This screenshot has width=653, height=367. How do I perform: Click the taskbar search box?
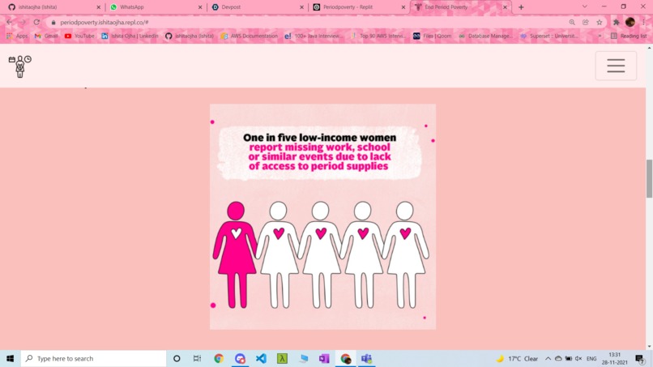[x=93, y=358]
